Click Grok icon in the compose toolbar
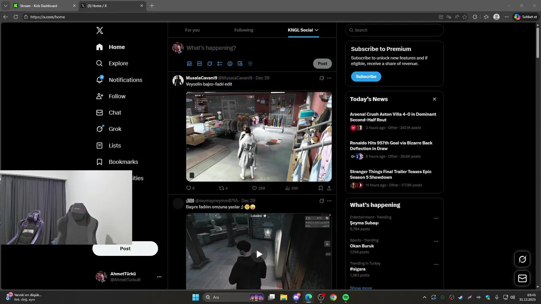The height and width of the screenshot is (304, 541). pyautogui.click(x=210, y=64)
